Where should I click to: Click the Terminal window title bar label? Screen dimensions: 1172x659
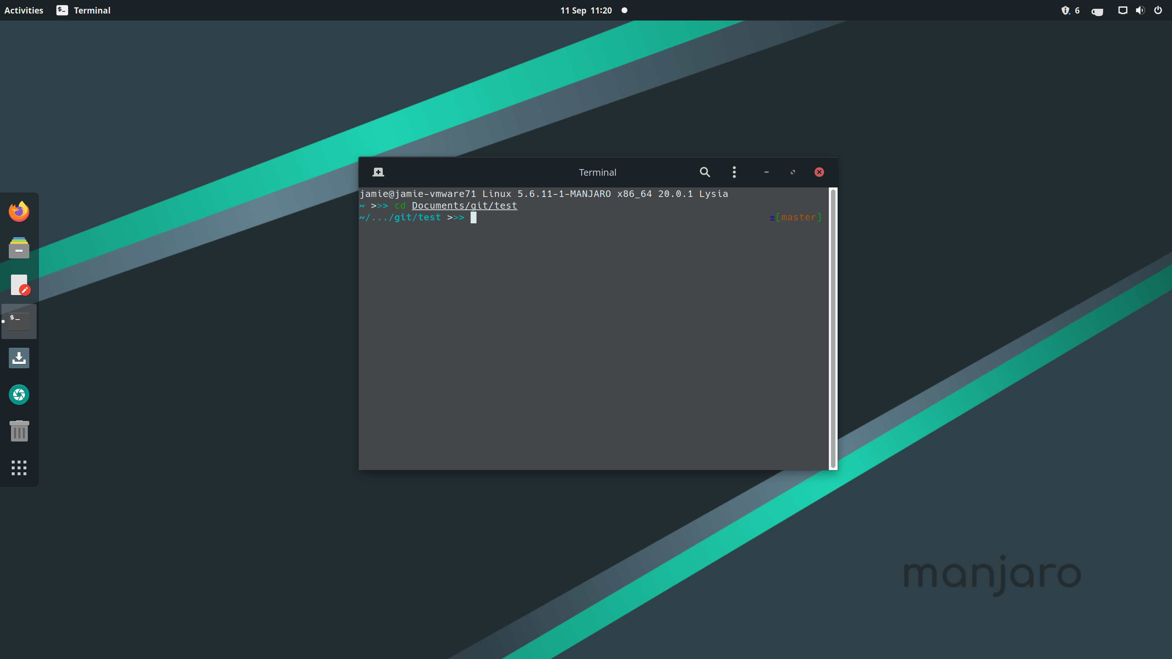coord(597,172)
